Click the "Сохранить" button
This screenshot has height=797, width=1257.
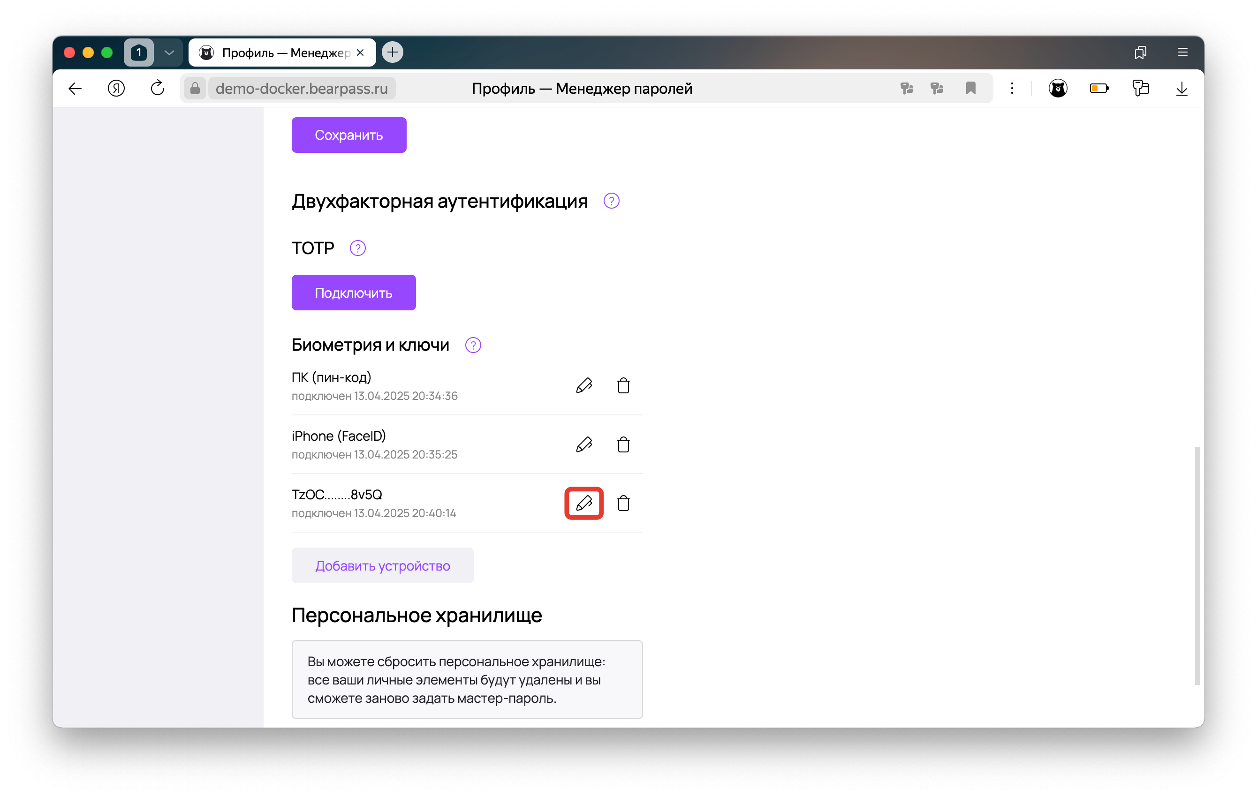(348, 135)
